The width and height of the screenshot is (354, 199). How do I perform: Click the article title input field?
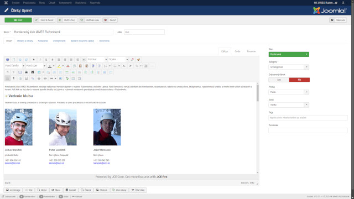point(63,32)
